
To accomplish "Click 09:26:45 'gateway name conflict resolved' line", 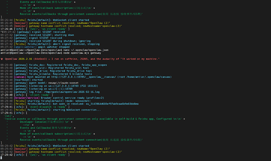I will [55, 23].
